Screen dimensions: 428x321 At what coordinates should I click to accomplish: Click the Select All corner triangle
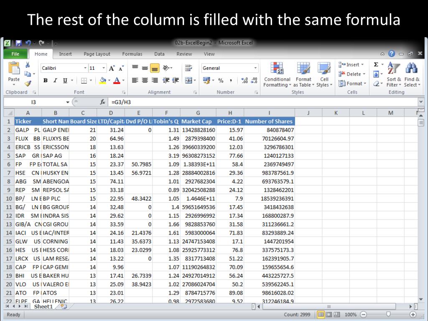click(9, 113)
